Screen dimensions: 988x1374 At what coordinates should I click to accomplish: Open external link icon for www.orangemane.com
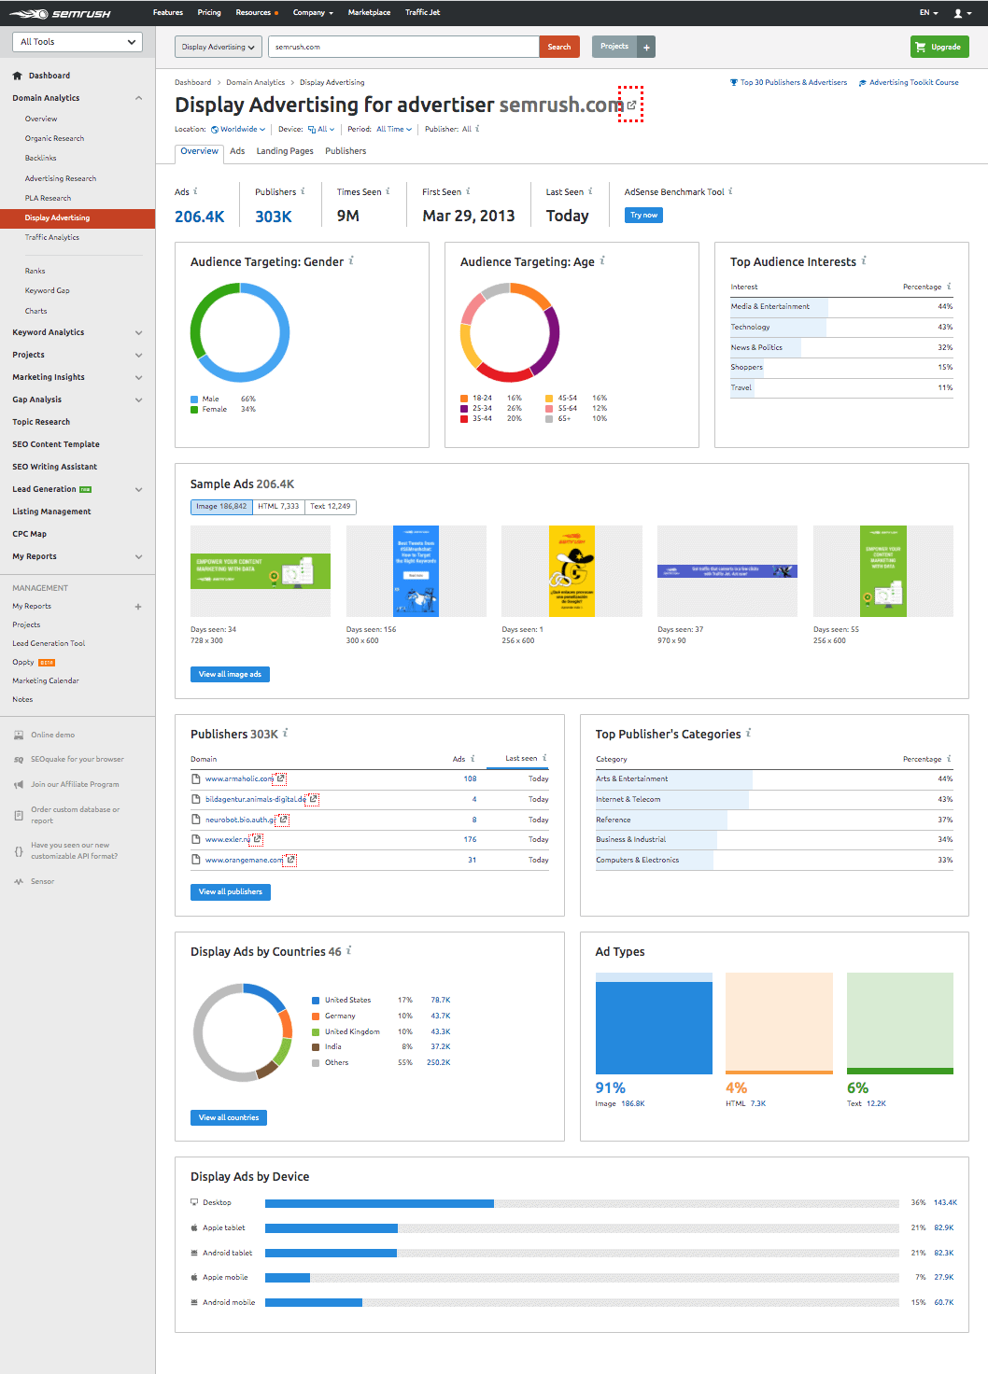[291, 860]
